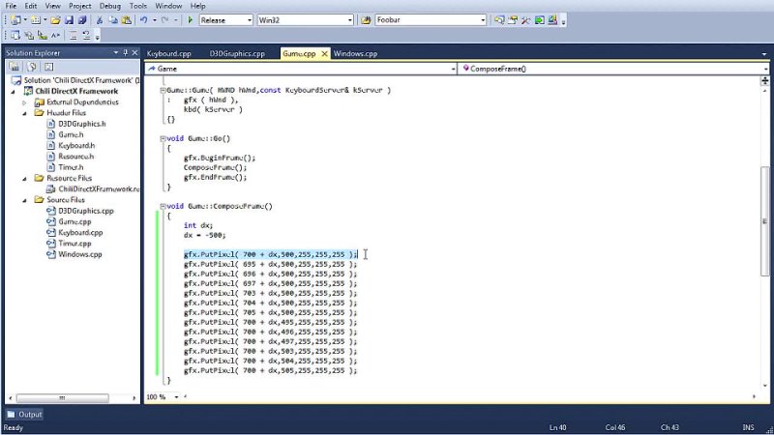Switch to the Windows.cpp tab
Screen dimensions: 774x435
355,54
